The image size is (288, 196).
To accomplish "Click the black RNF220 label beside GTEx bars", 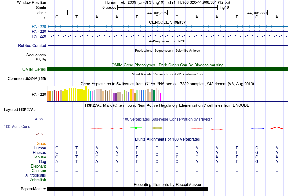I will click(x=39, y=94).
